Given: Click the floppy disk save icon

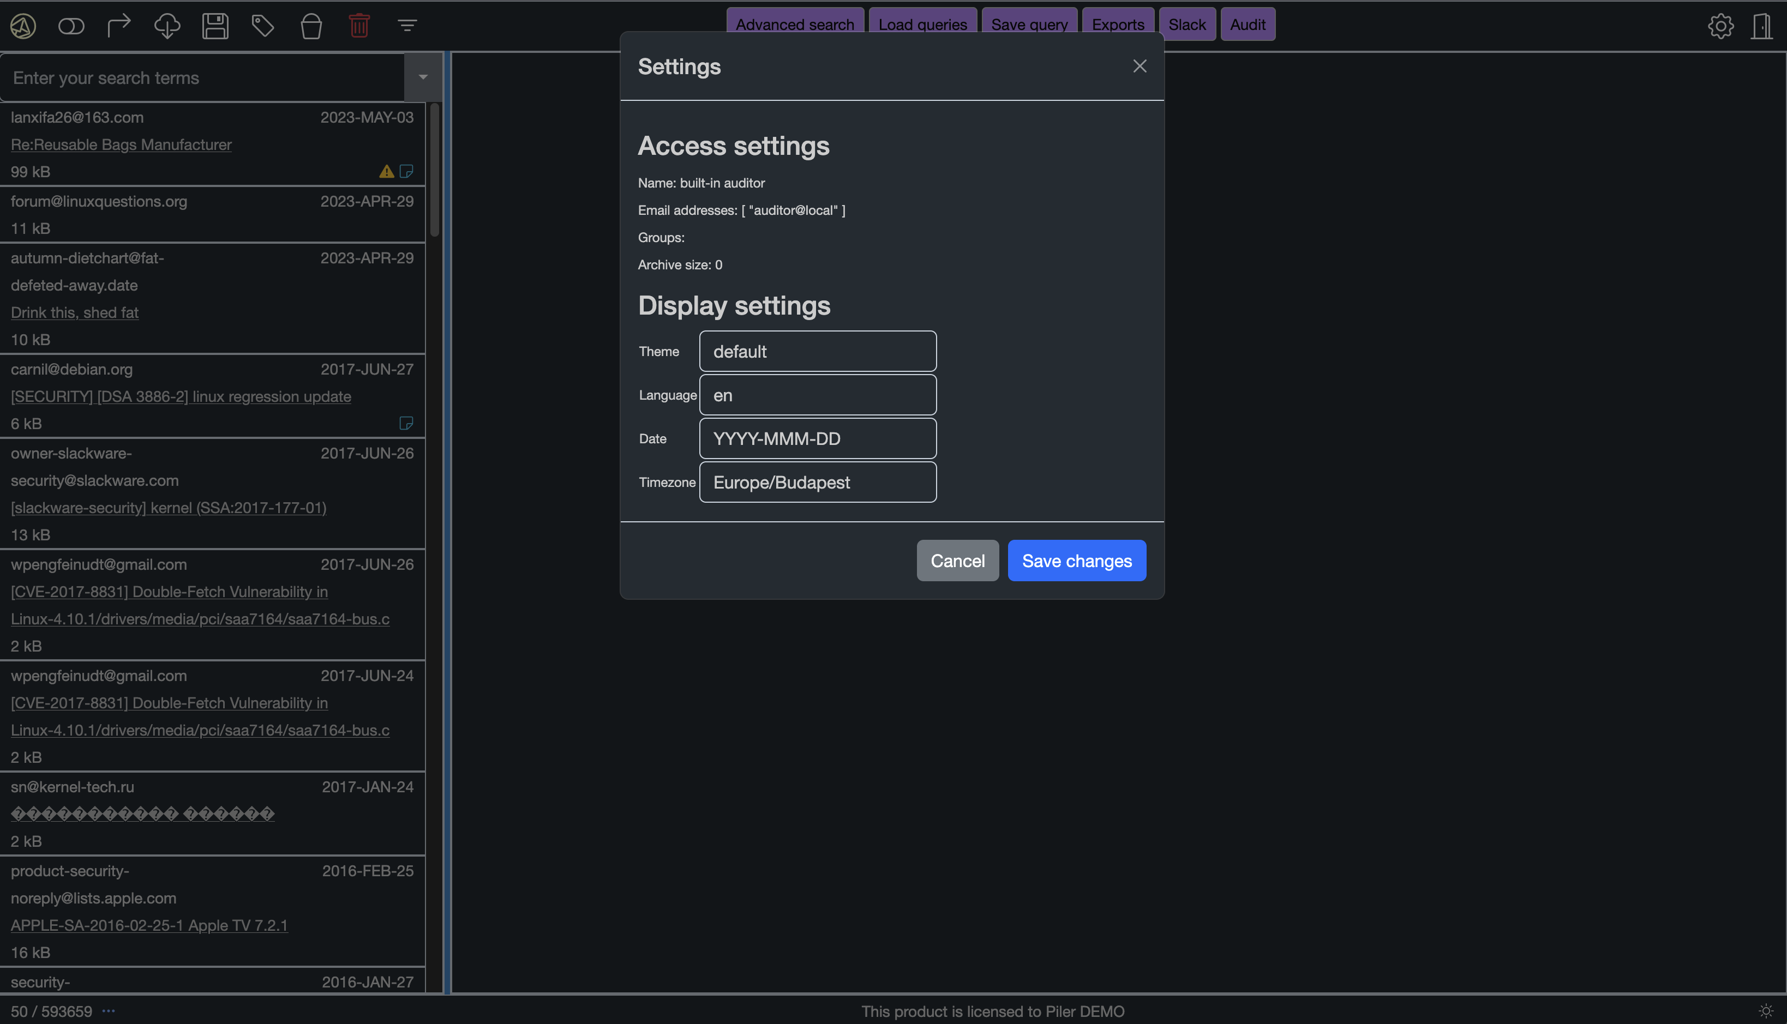Looking at the screenshot, I should 214,26.
